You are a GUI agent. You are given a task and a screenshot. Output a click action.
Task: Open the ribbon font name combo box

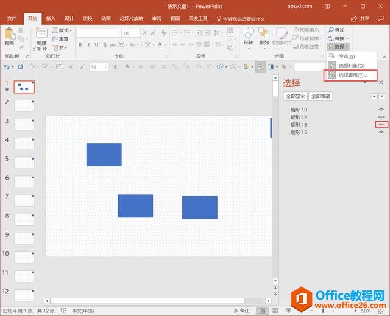99,33
